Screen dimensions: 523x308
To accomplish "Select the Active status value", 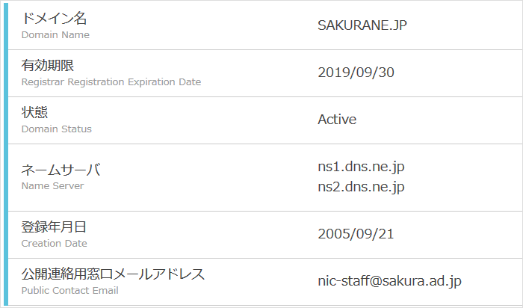I will coord(337,120).
